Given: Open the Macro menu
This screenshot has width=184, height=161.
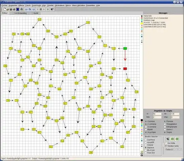Looking at the screenshot, I should [68, 5].
